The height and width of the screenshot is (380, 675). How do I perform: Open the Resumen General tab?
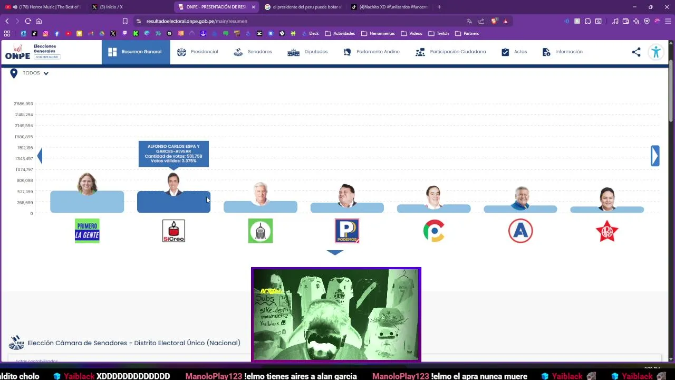[x=136, y=52]
